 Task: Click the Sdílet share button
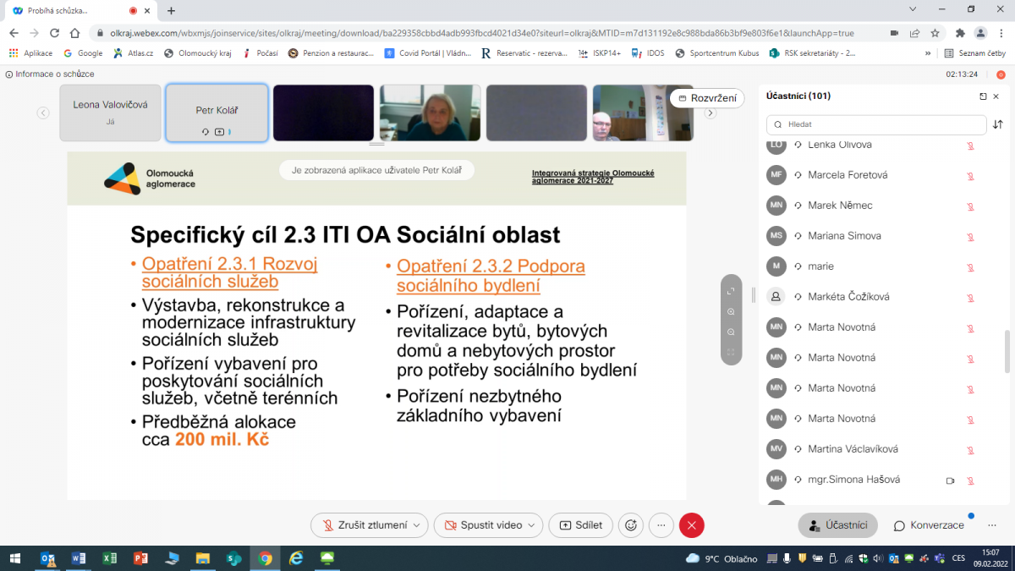point(581,525)
